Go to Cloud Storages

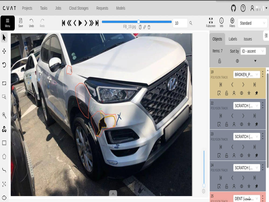(x=79, y=8)
